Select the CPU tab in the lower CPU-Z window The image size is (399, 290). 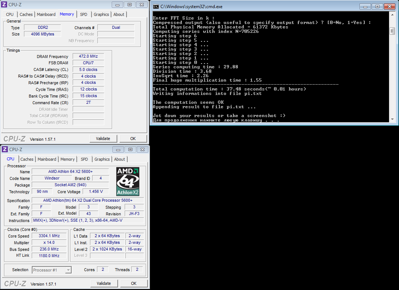10,159
